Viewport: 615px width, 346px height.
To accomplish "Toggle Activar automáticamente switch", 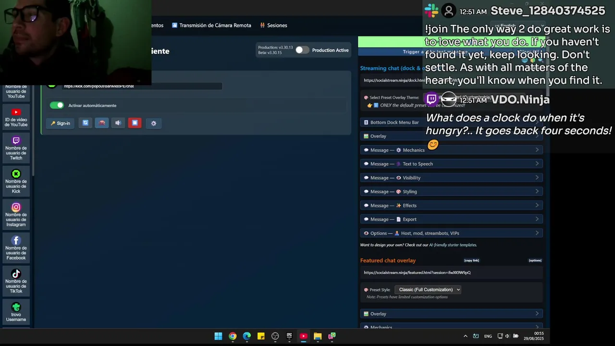I will point(57,105).
